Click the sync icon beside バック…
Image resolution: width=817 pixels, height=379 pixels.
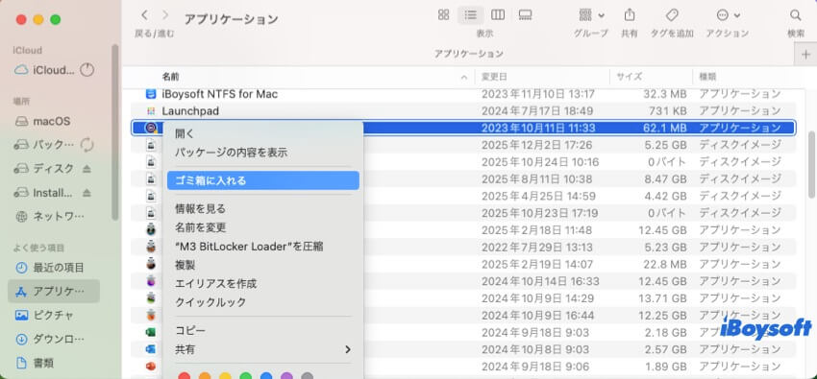coord(87,145)
